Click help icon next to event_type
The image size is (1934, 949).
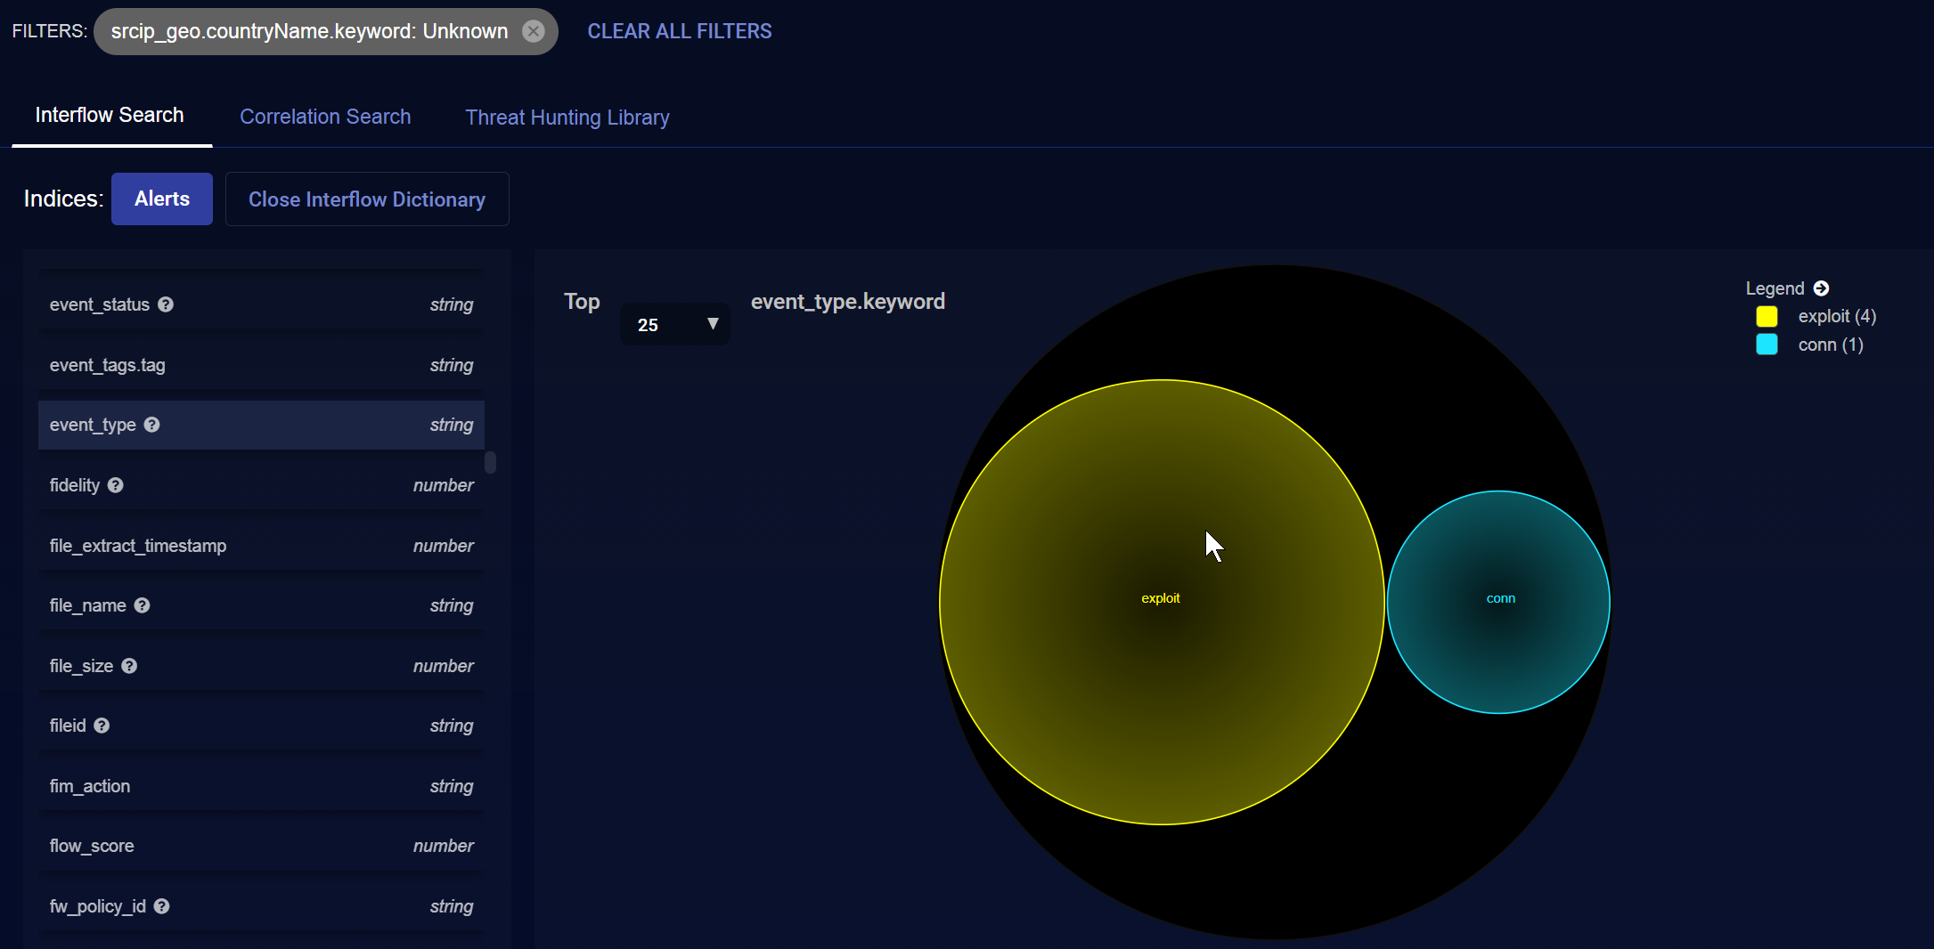(x=152, y=425)
